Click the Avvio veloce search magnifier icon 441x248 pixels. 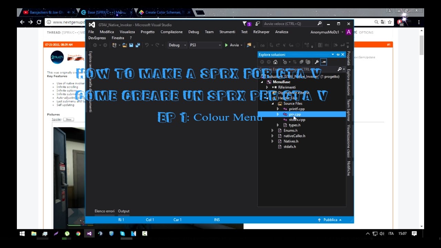click(319, 24)
